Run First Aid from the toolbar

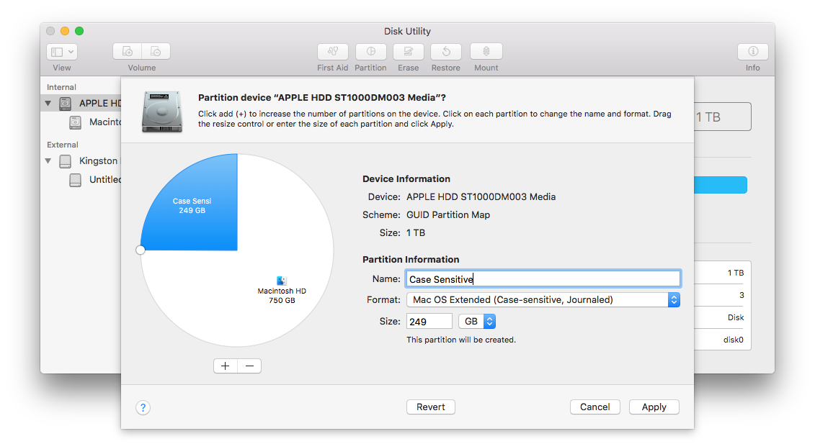(x=333, y=51)
